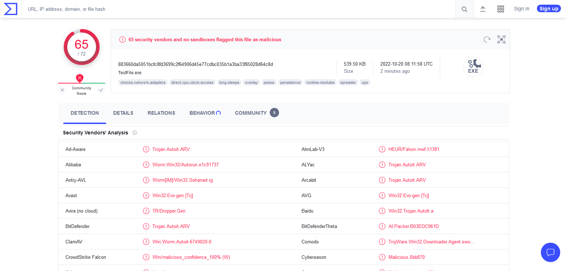The image size is (567, 271).
Task: Click the Sign up button
Action: [549, 9]
